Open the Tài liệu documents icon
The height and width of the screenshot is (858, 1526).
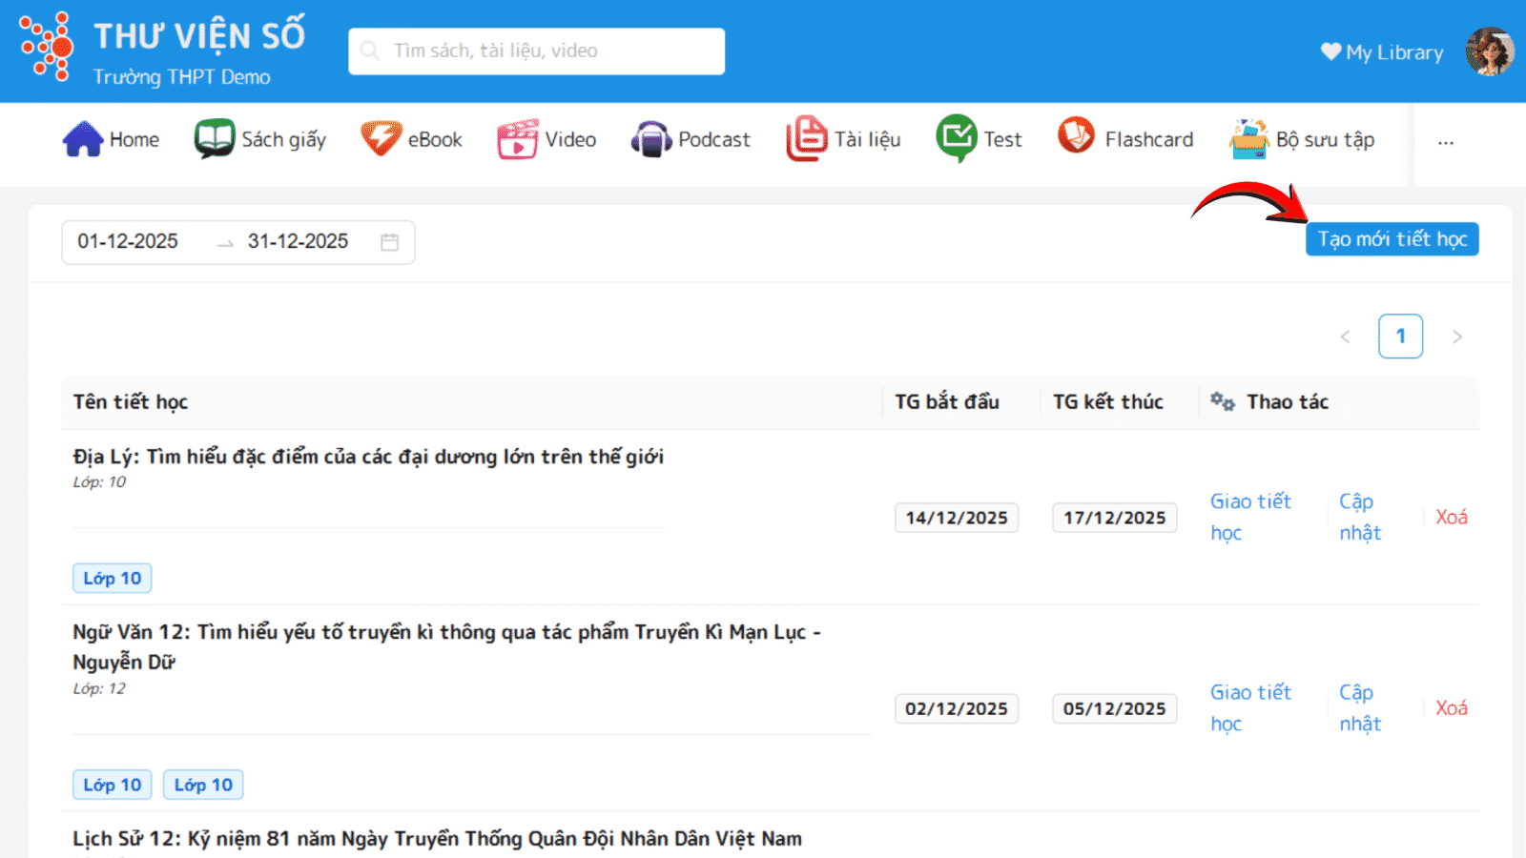807,139
